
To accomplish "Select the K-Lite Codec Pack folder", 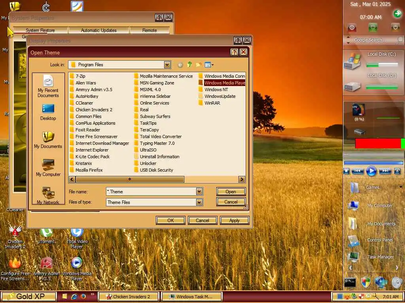I will 90,156.
